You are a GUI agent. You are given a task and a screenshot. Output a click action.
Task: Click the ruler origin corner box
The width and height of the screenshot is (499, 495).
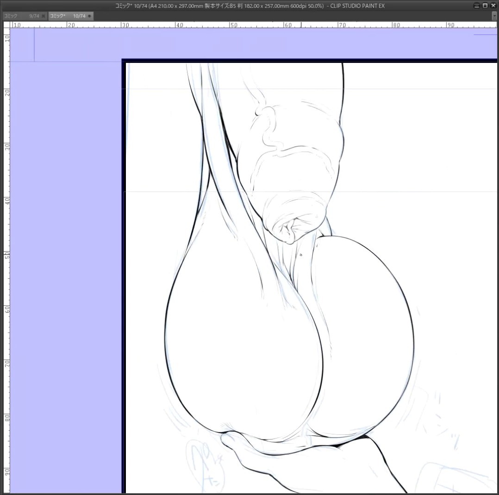point(6,25)
